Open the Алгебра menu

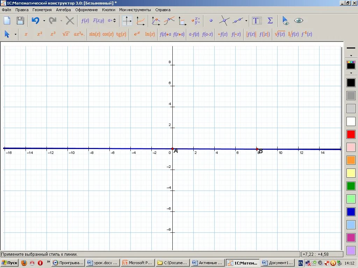63,10
